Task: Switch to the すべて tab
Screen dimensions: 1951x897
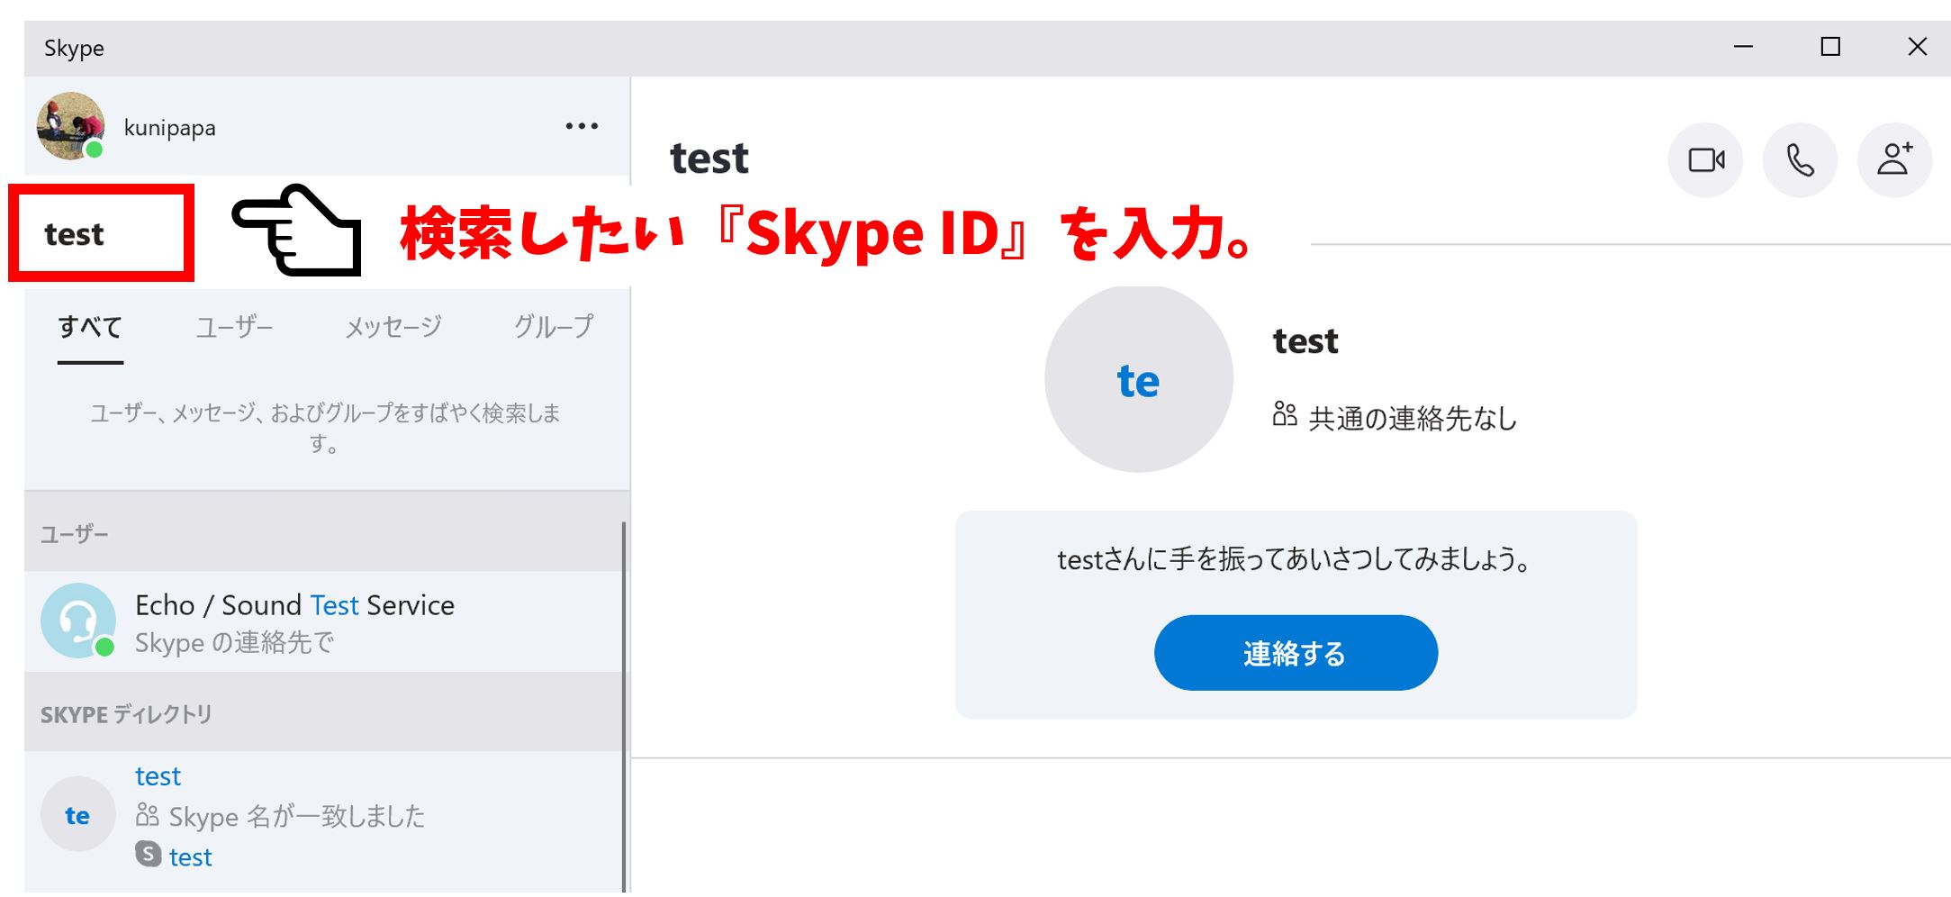Action: 90,327
